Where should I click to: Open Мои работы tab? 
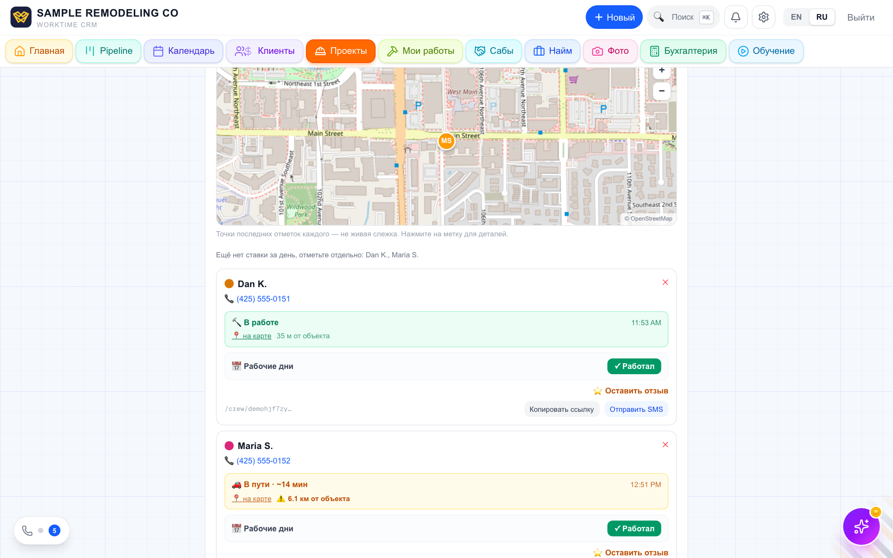[x=420, y=51]
